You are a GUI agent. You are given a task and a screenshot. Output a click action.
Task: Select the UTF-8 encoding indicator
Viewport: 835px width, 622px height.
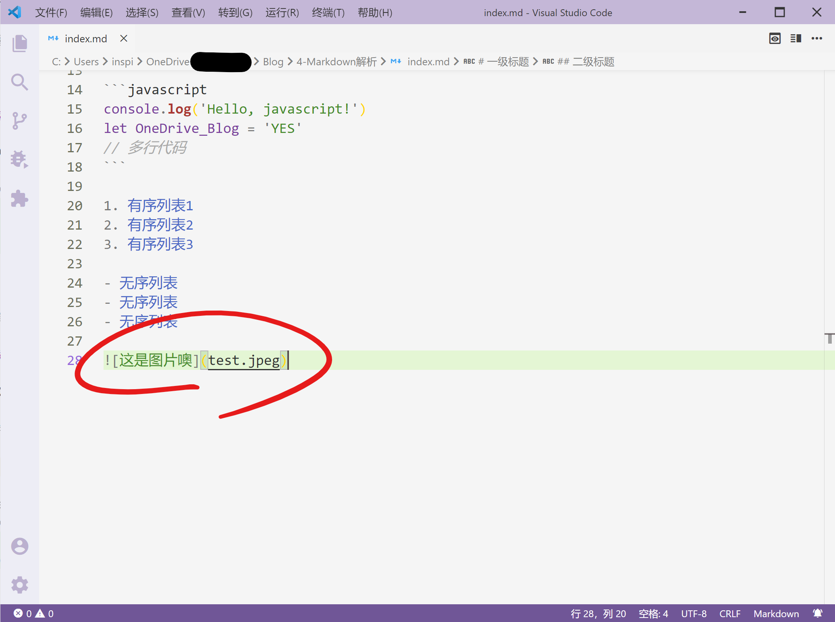click(x=694, y=614)
